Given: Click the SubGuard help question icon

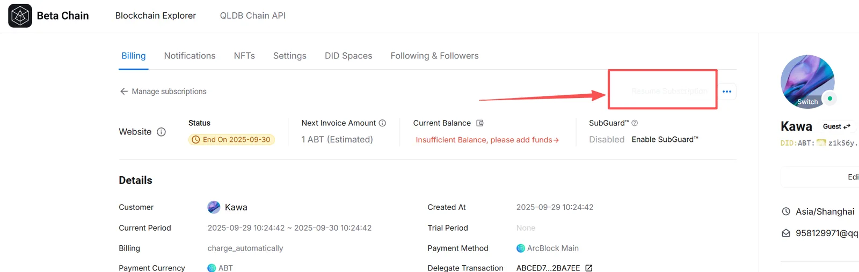Looking at the screenshot, I should tap(635, 123).
